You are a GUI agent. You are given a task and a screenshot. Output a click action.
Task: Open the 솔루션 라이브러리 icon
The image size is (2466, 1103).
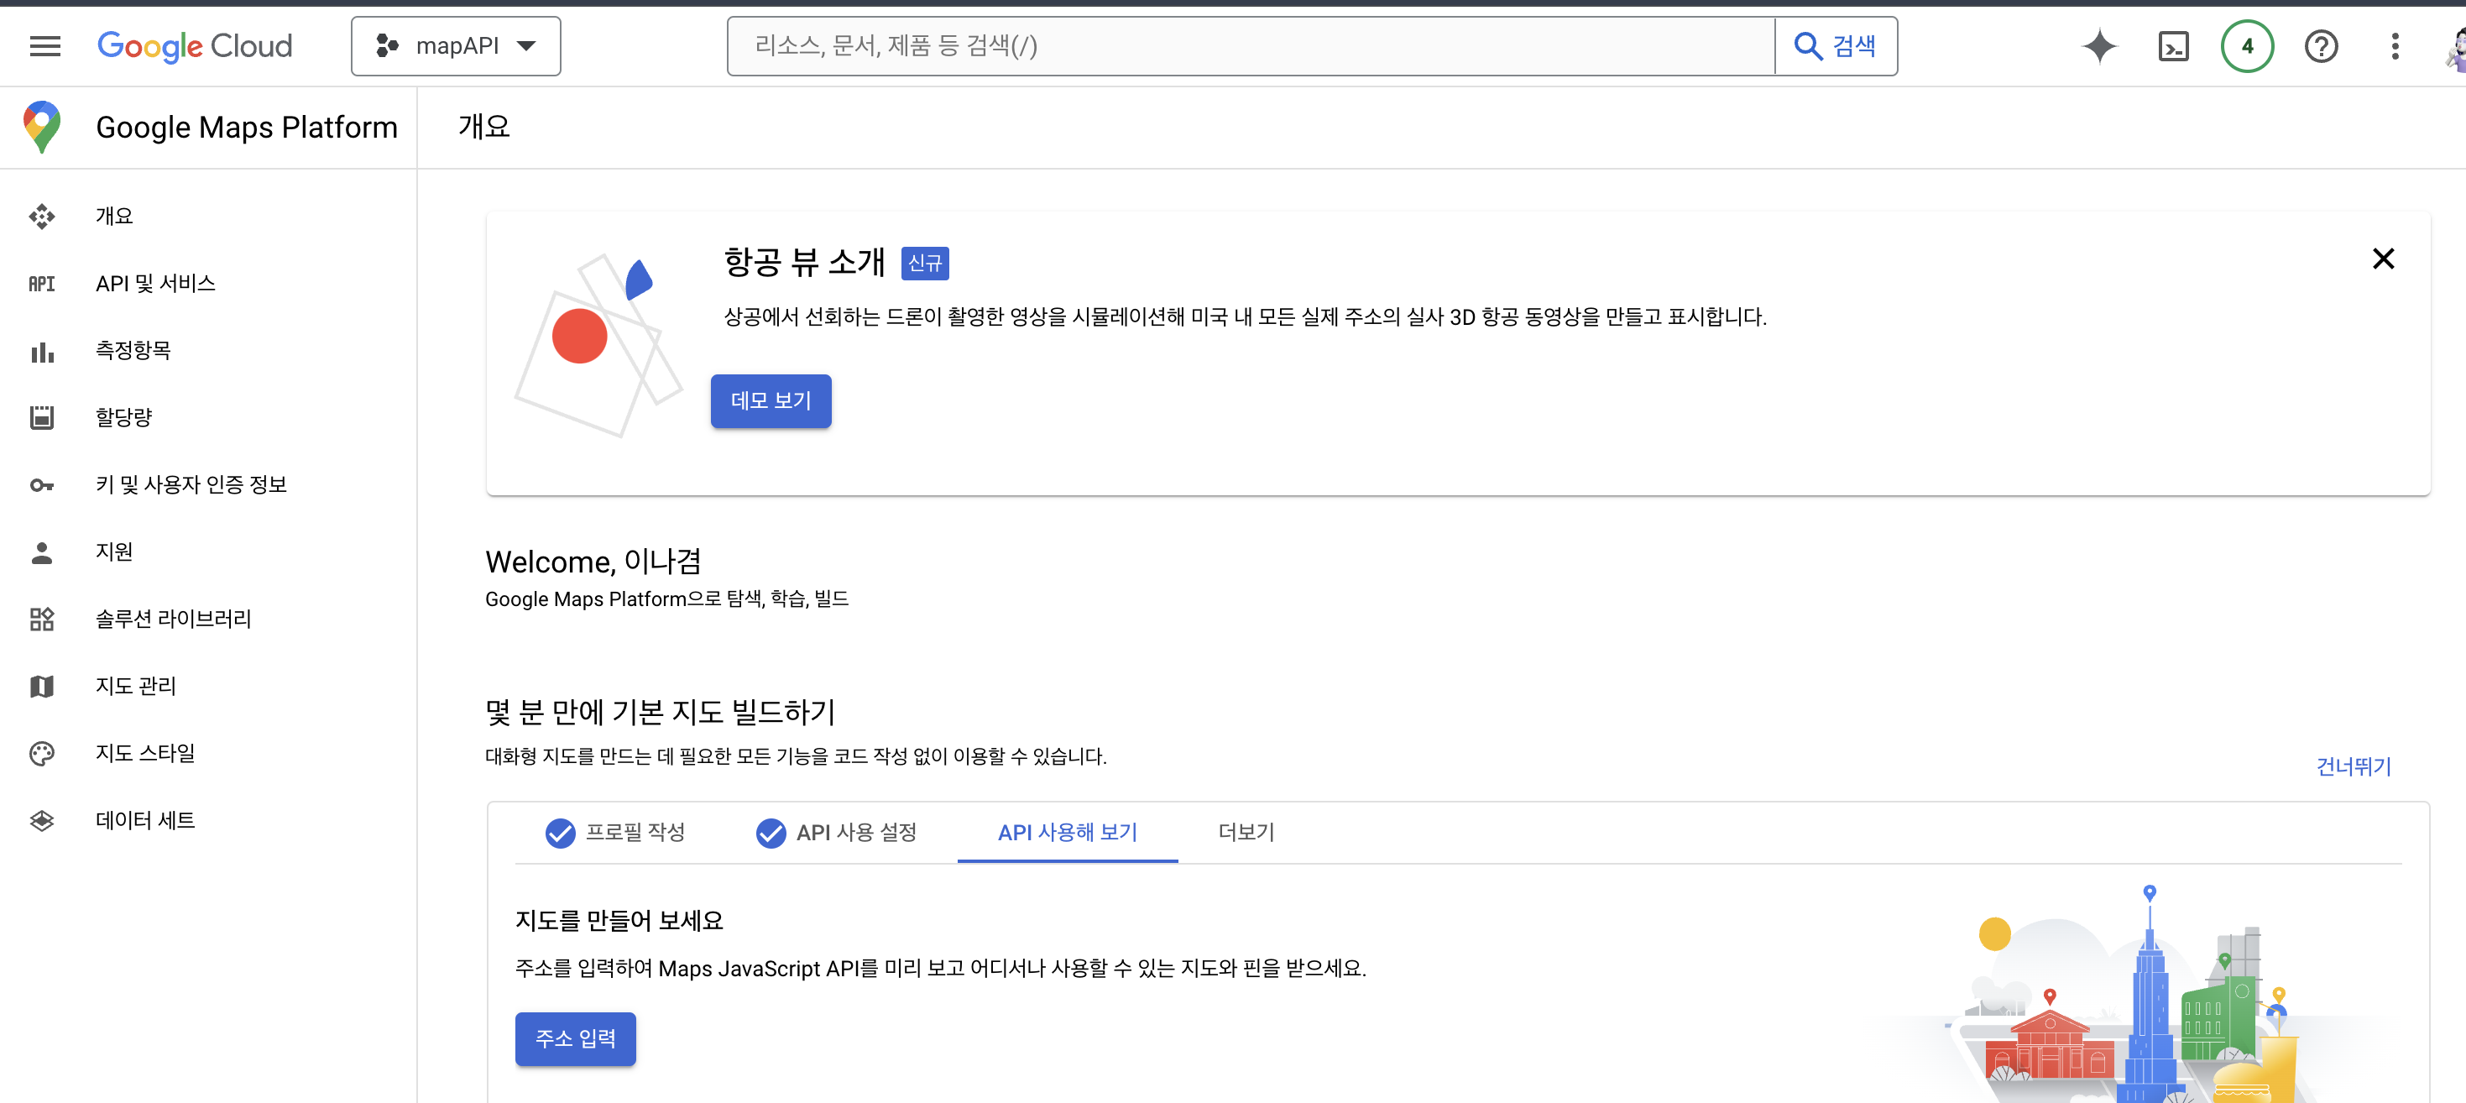point(42,619)
